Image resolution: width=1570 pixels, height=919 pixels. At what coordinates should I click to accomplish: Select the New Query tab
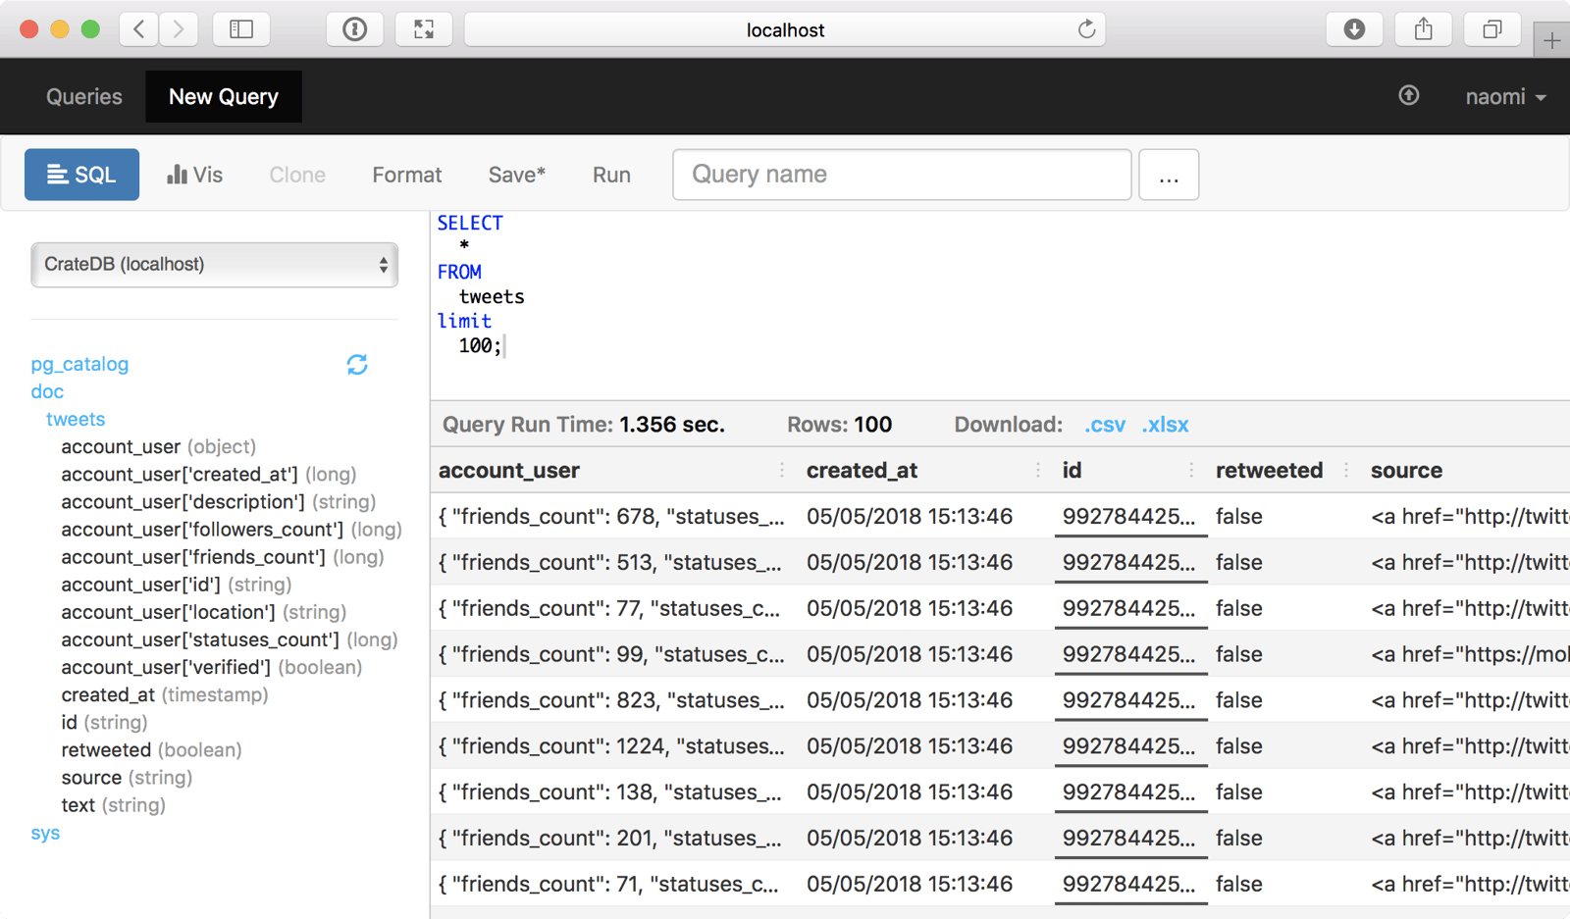click(x=223, y=96)
